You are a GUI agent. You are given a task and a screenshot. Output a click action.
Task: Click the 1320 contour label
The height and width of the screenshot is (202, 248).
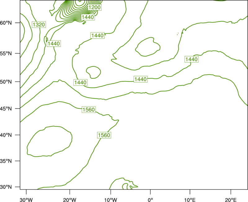[39, 25]
